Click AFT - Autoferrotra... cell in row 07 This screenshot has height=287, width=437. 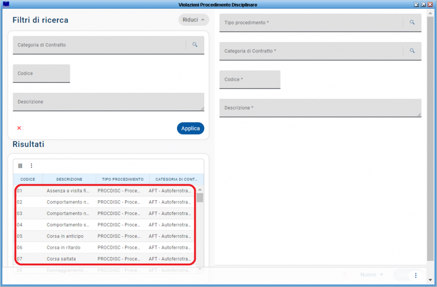tap(170, 259)
